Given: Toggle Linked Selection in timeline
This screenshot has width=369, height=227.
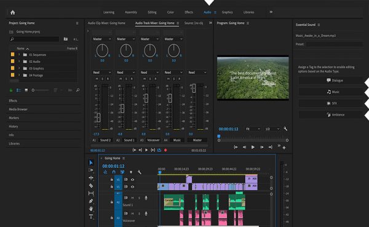Looking at the screenshot, I should (x=122, y=172).
